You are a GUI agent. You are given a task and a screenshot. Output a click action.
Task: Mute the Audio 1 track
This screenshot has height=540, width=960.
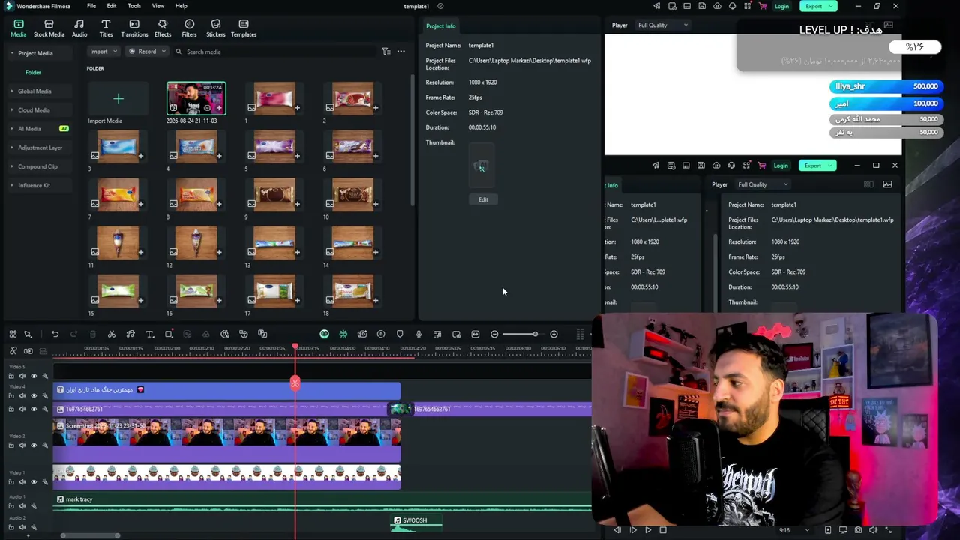pos(22,506)
